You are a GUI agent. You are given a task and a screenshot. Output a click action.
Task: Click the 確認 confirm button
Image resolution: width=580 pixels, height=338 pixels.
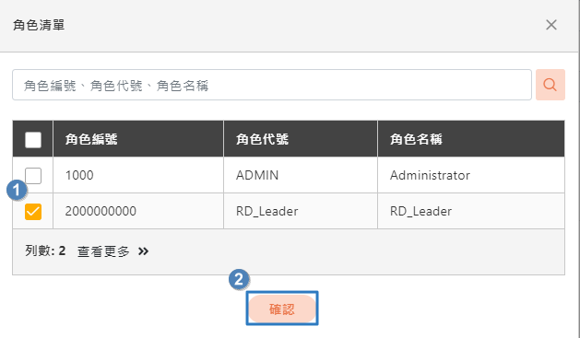(x=282, y=309)
